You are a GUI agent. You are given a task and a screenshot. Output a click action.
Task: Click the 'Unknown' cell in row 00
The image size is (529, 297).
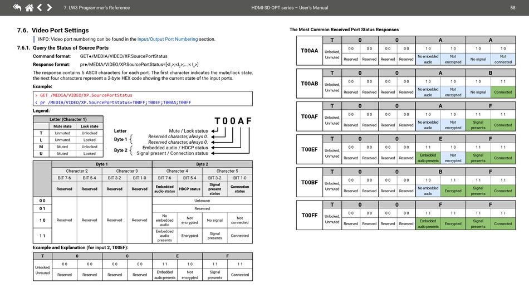202,201
